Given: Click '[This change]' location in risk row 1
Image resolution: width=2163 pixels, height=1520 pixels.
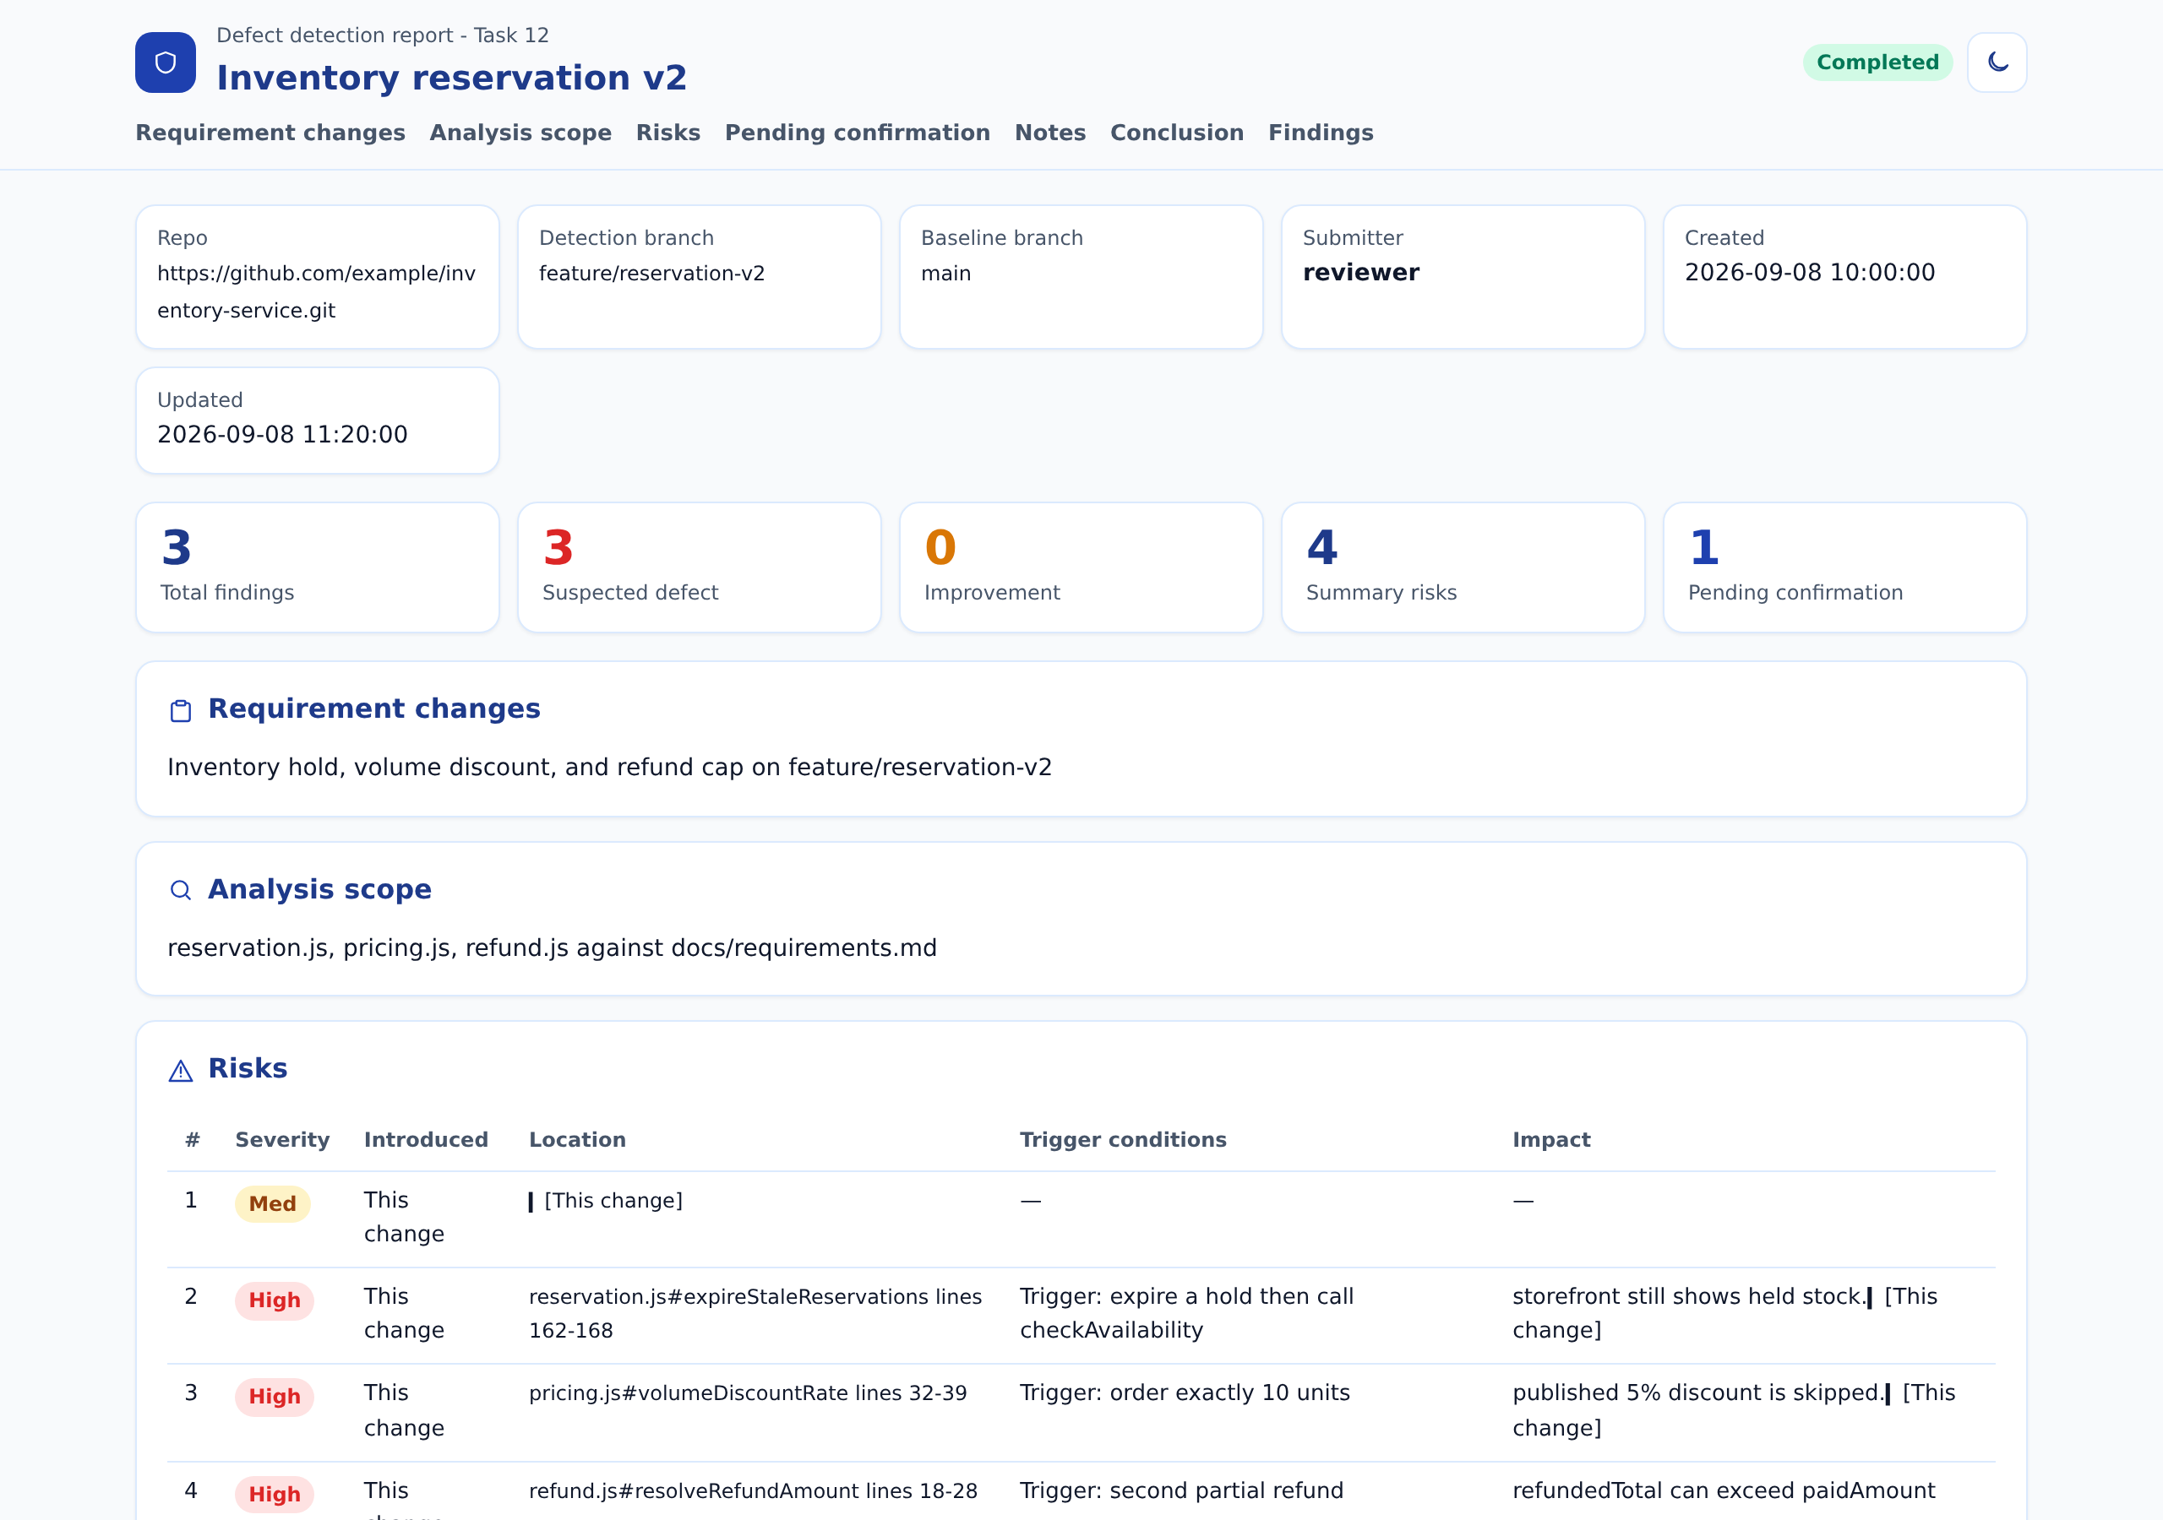Looking at the screenshot, I should pos(613,1201).
